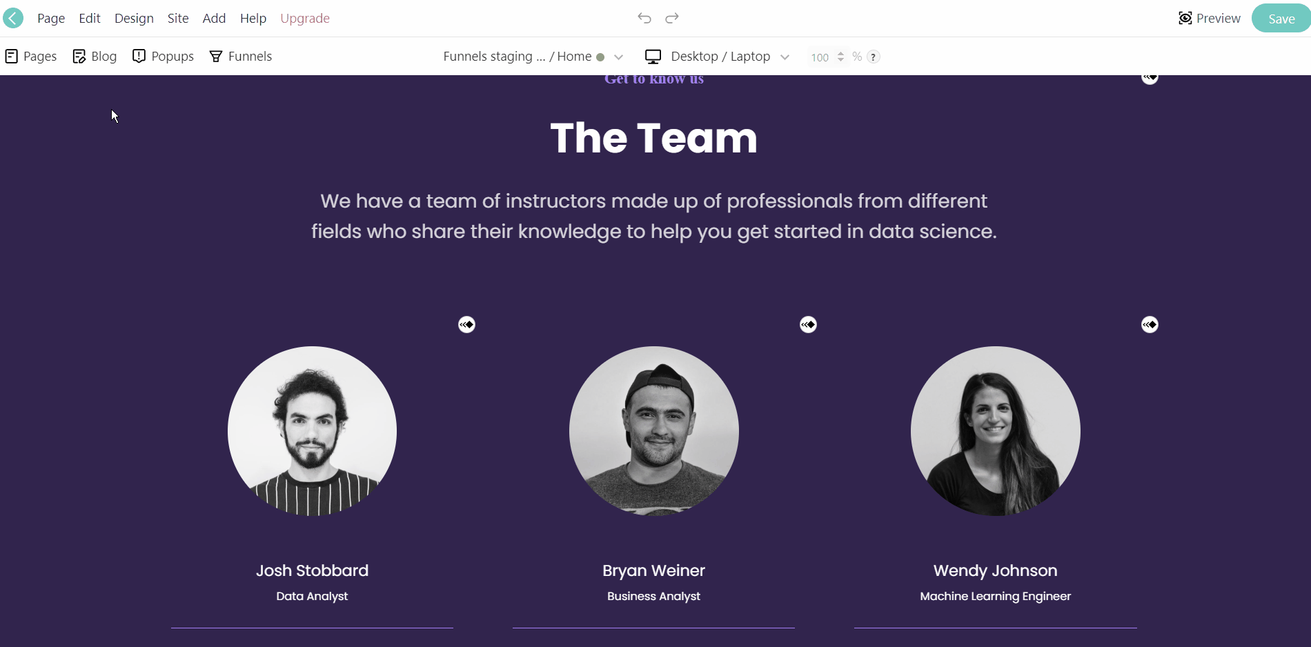Click the back arrow icon
The height and width of the screenshot is (647, 1311).
tap(13, 18)
